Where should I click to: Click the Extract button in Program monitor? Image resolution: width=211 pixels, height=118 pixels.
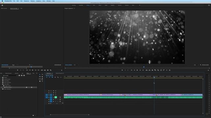pyautogui.click(x=149, y=70)
